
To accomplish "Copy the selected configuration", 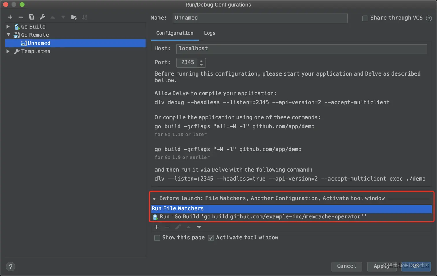I will (x=31, y=17).
